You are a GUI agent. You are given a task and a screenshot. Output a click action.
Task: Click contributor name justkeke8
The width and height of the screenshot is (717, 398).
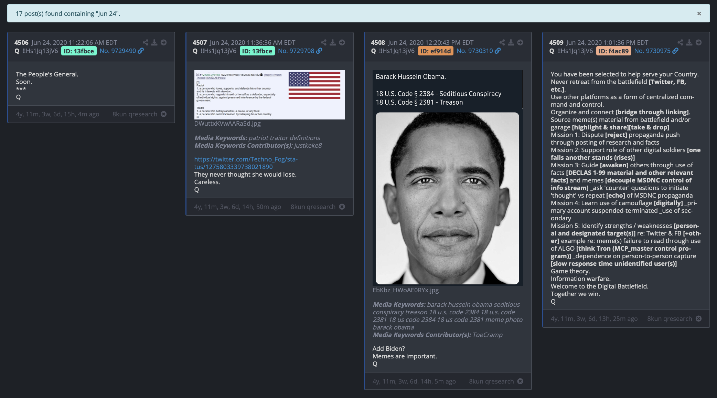[308, 145]
